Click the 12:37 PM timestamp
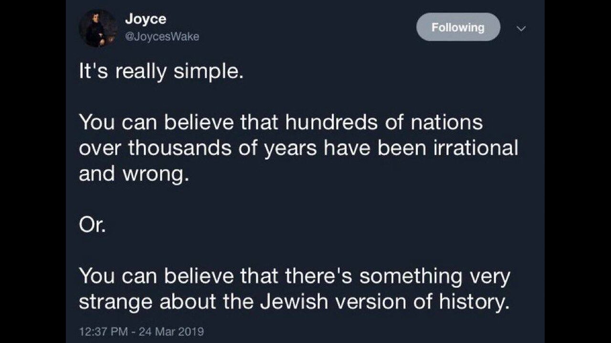611x343 pixels. (101, 331)
